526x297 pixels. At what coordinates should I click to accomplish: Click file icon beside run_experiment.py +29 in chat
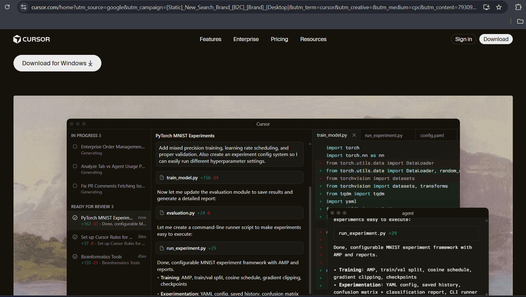[x=162, y=248]
